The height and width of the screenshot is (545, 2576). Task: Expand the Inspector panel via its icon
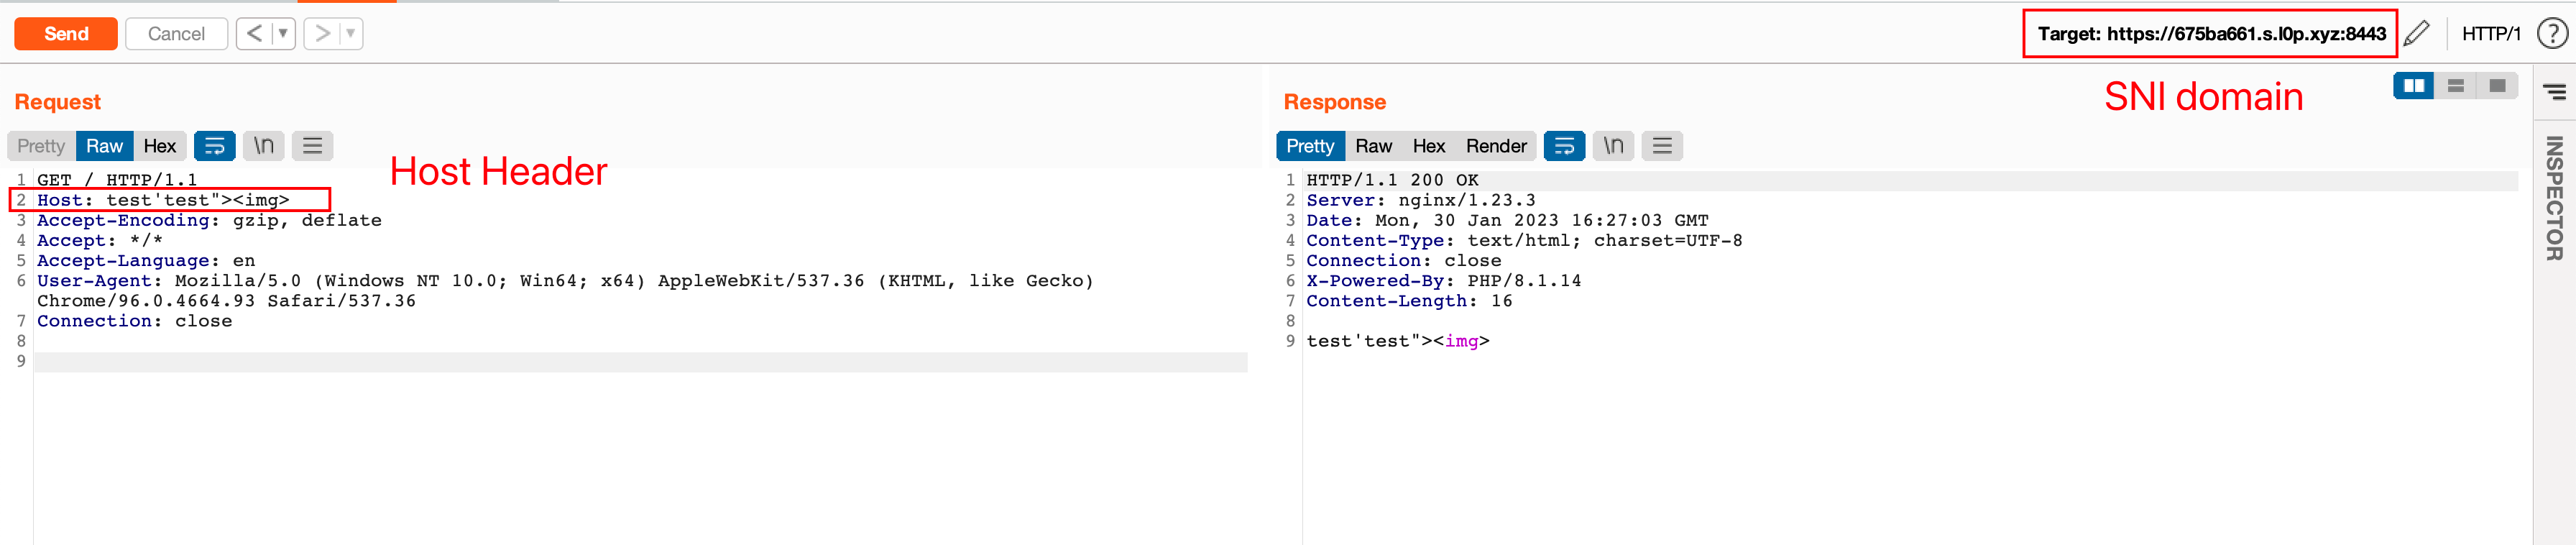(x=2555, y=92)
